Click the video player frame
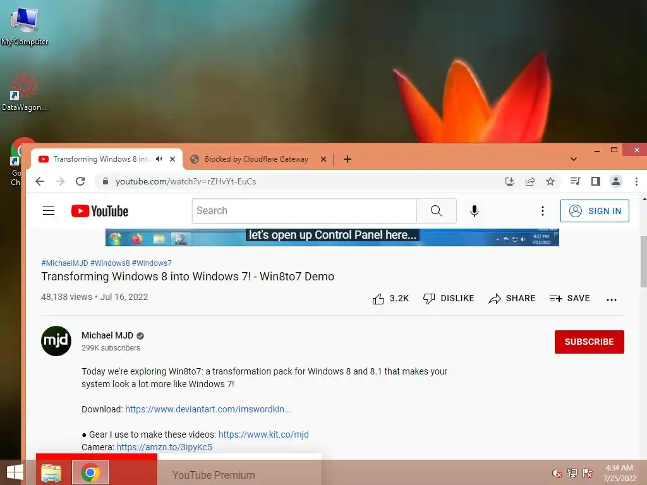 click(332, 237)
